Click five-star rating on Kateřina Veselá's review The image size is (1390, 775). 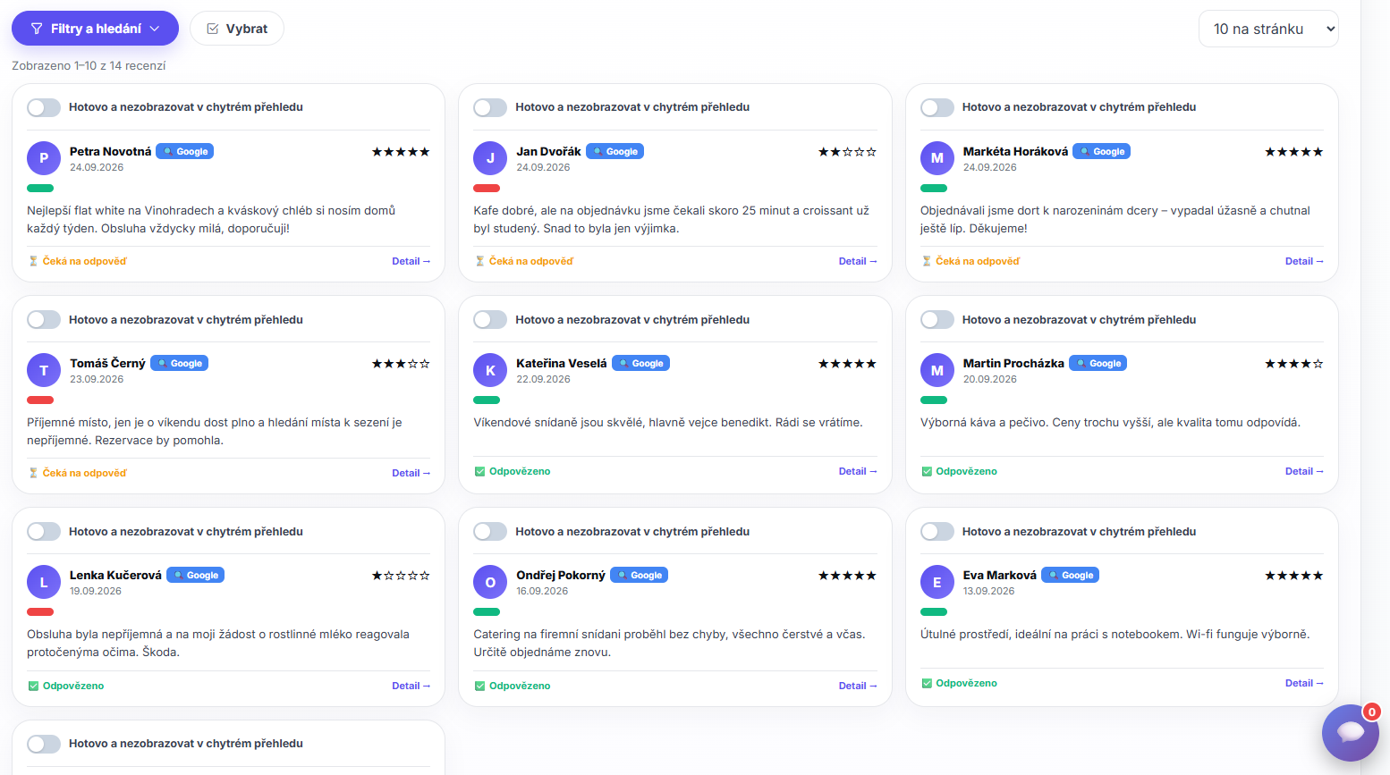tap(847, 364)
